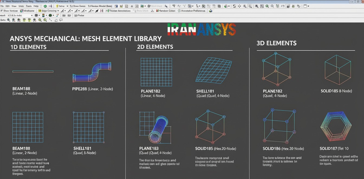Click the 2D ELEMENTS heading
The width and height of the screenshot is (364, 179).
[155, 47]
